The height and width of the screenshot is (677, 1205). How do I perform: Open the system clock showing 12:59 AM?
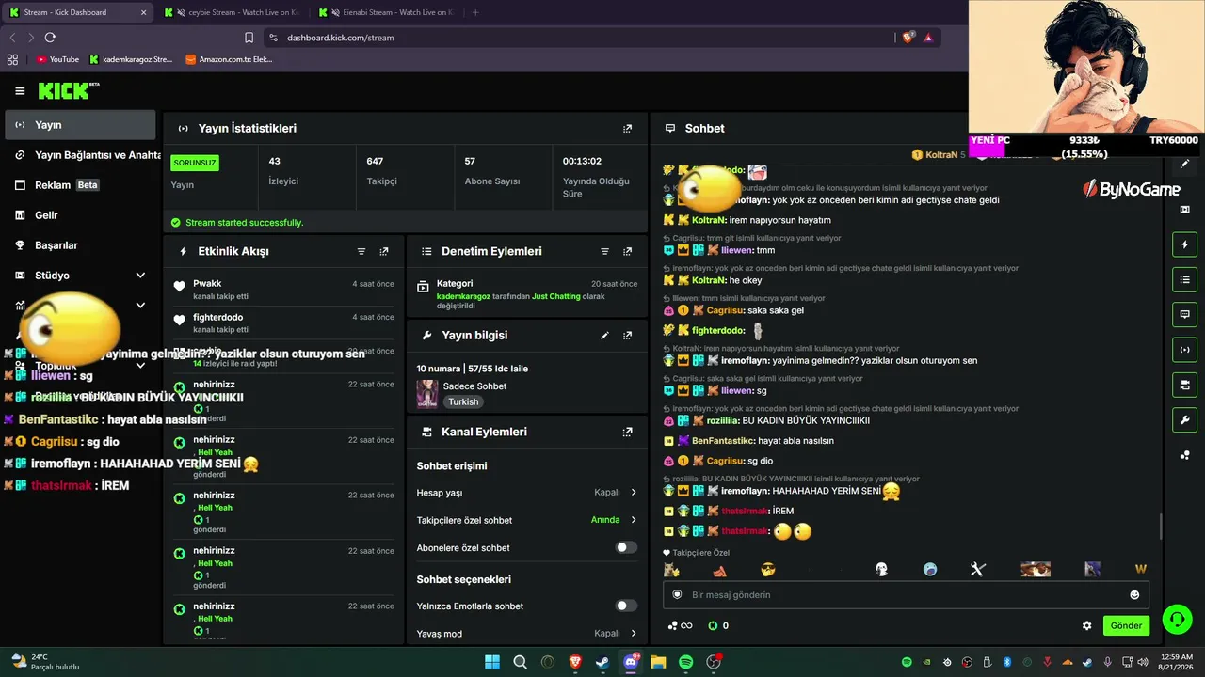[x=1177, y=662]
